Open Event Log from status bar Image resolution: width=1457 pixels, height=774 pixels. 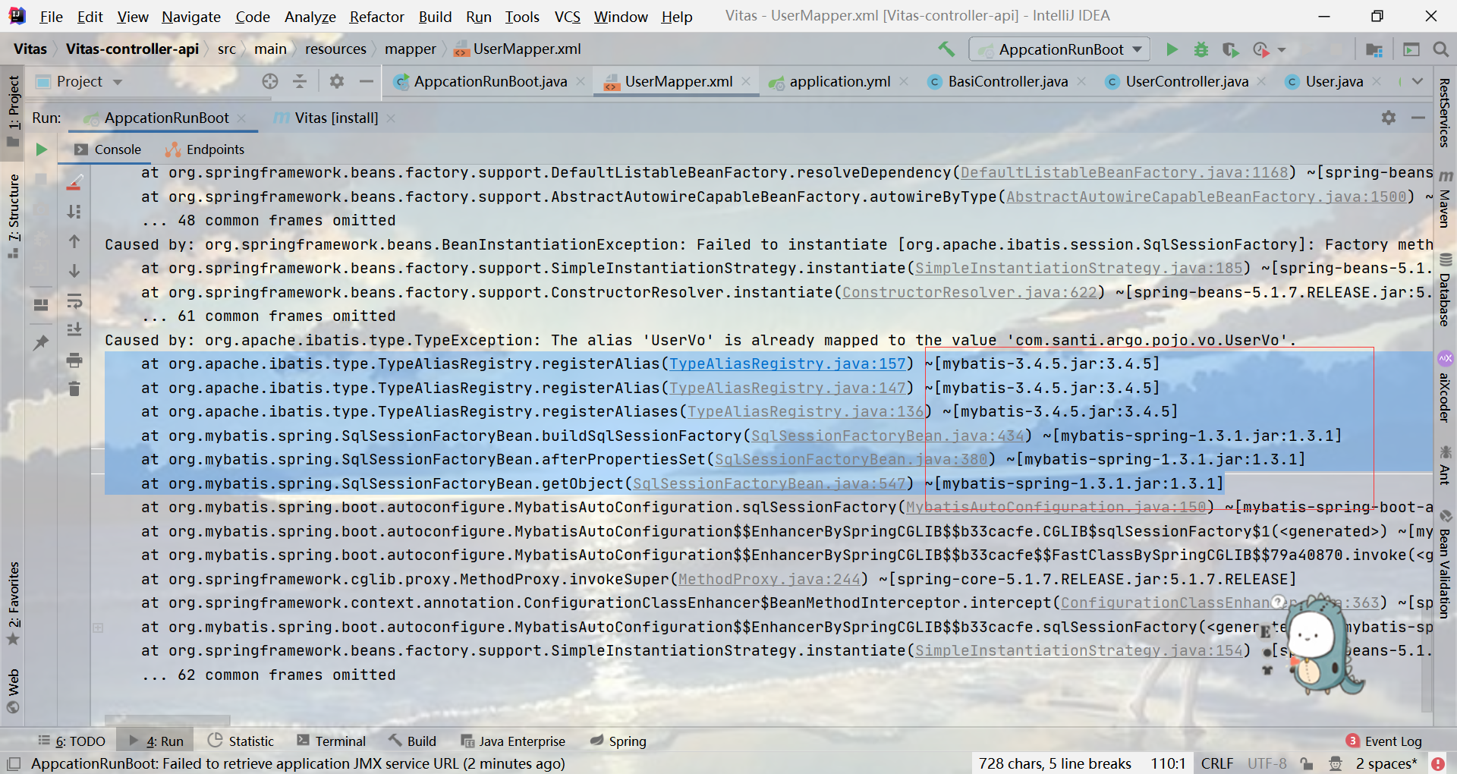pos(1384,741)
